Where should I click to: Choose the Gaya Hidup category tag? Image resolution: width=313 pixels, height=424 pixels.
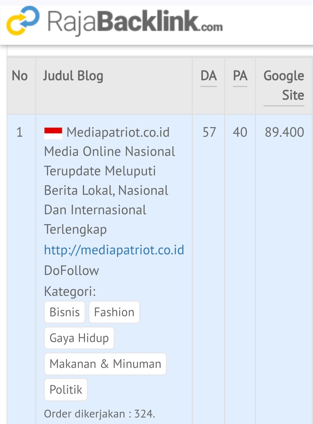click(x=79, y=338)
